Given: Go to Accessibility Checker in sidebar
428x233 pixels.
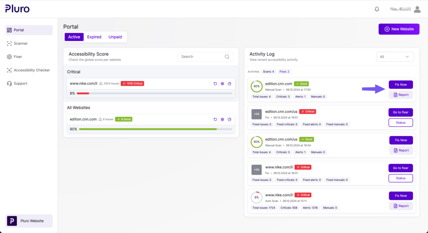Looking at the screenshot, I should click(32, 70).
